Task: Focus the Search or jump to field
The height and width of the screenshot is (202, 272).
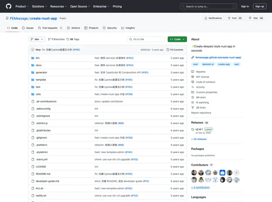Action: 208,6
